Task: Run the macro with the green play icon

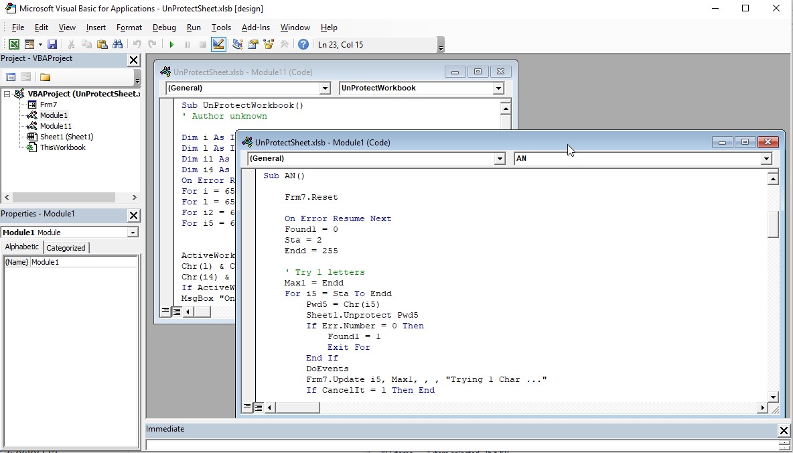Action: 171,44
